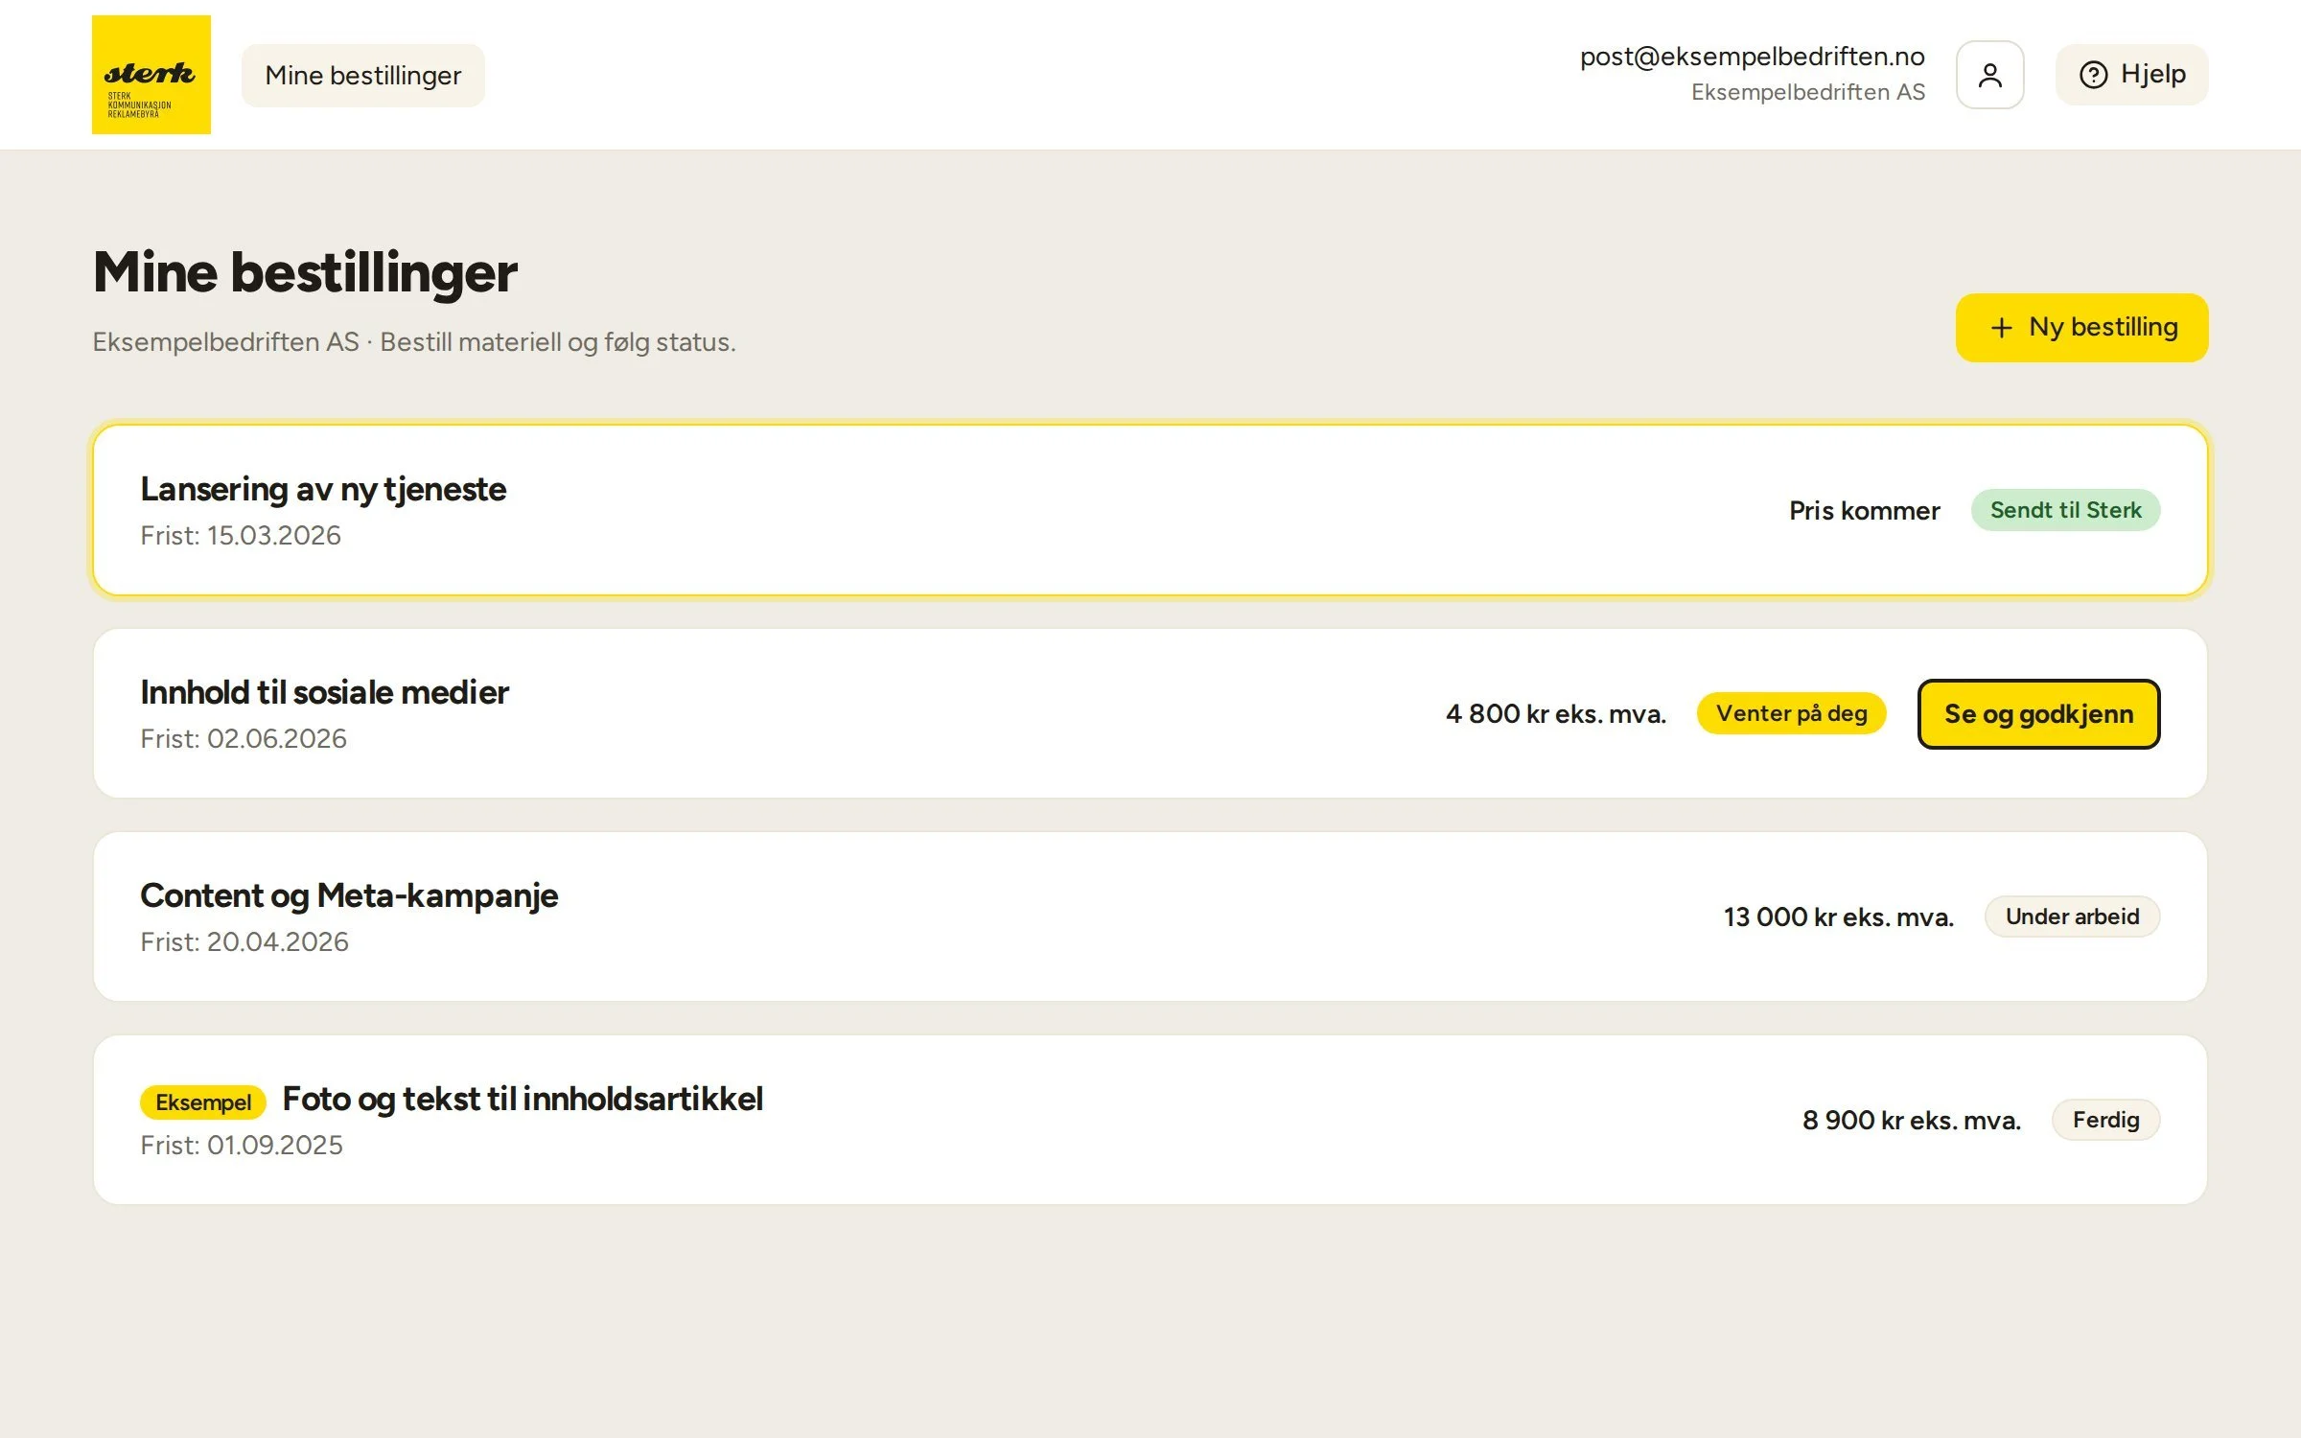The image size is (2301, 1438).
Task: Open the user profile icon
Action: pyautogui.click(x=1989, y=75)
